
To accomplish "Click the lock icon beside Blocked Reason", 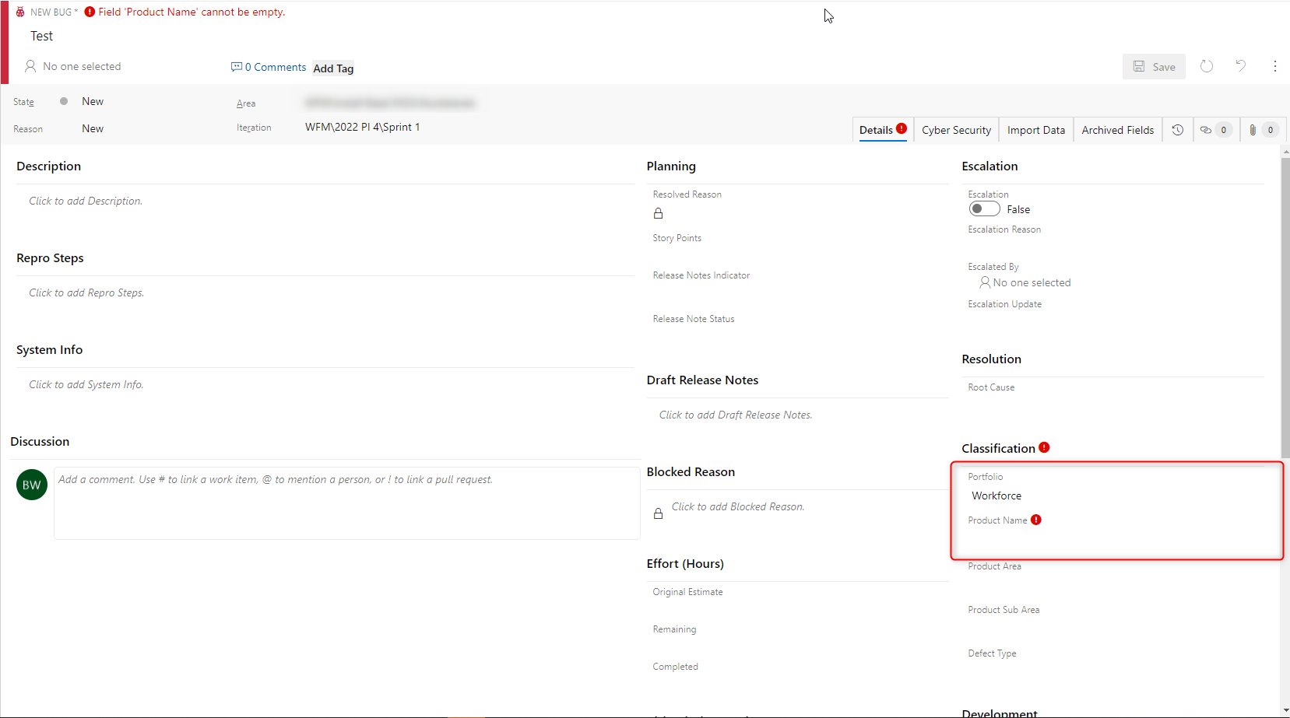I will point(659,513).
